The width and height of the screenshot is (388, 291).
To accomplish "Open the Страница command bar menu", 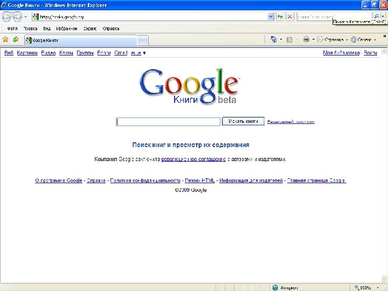I will point(332,39).
